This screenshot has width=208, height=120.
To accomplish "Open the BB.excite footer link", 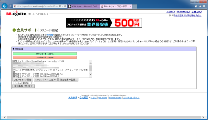I will [103, 98].
